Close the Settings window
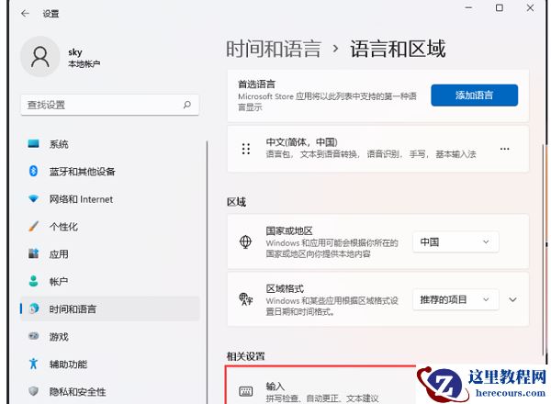 530,7
